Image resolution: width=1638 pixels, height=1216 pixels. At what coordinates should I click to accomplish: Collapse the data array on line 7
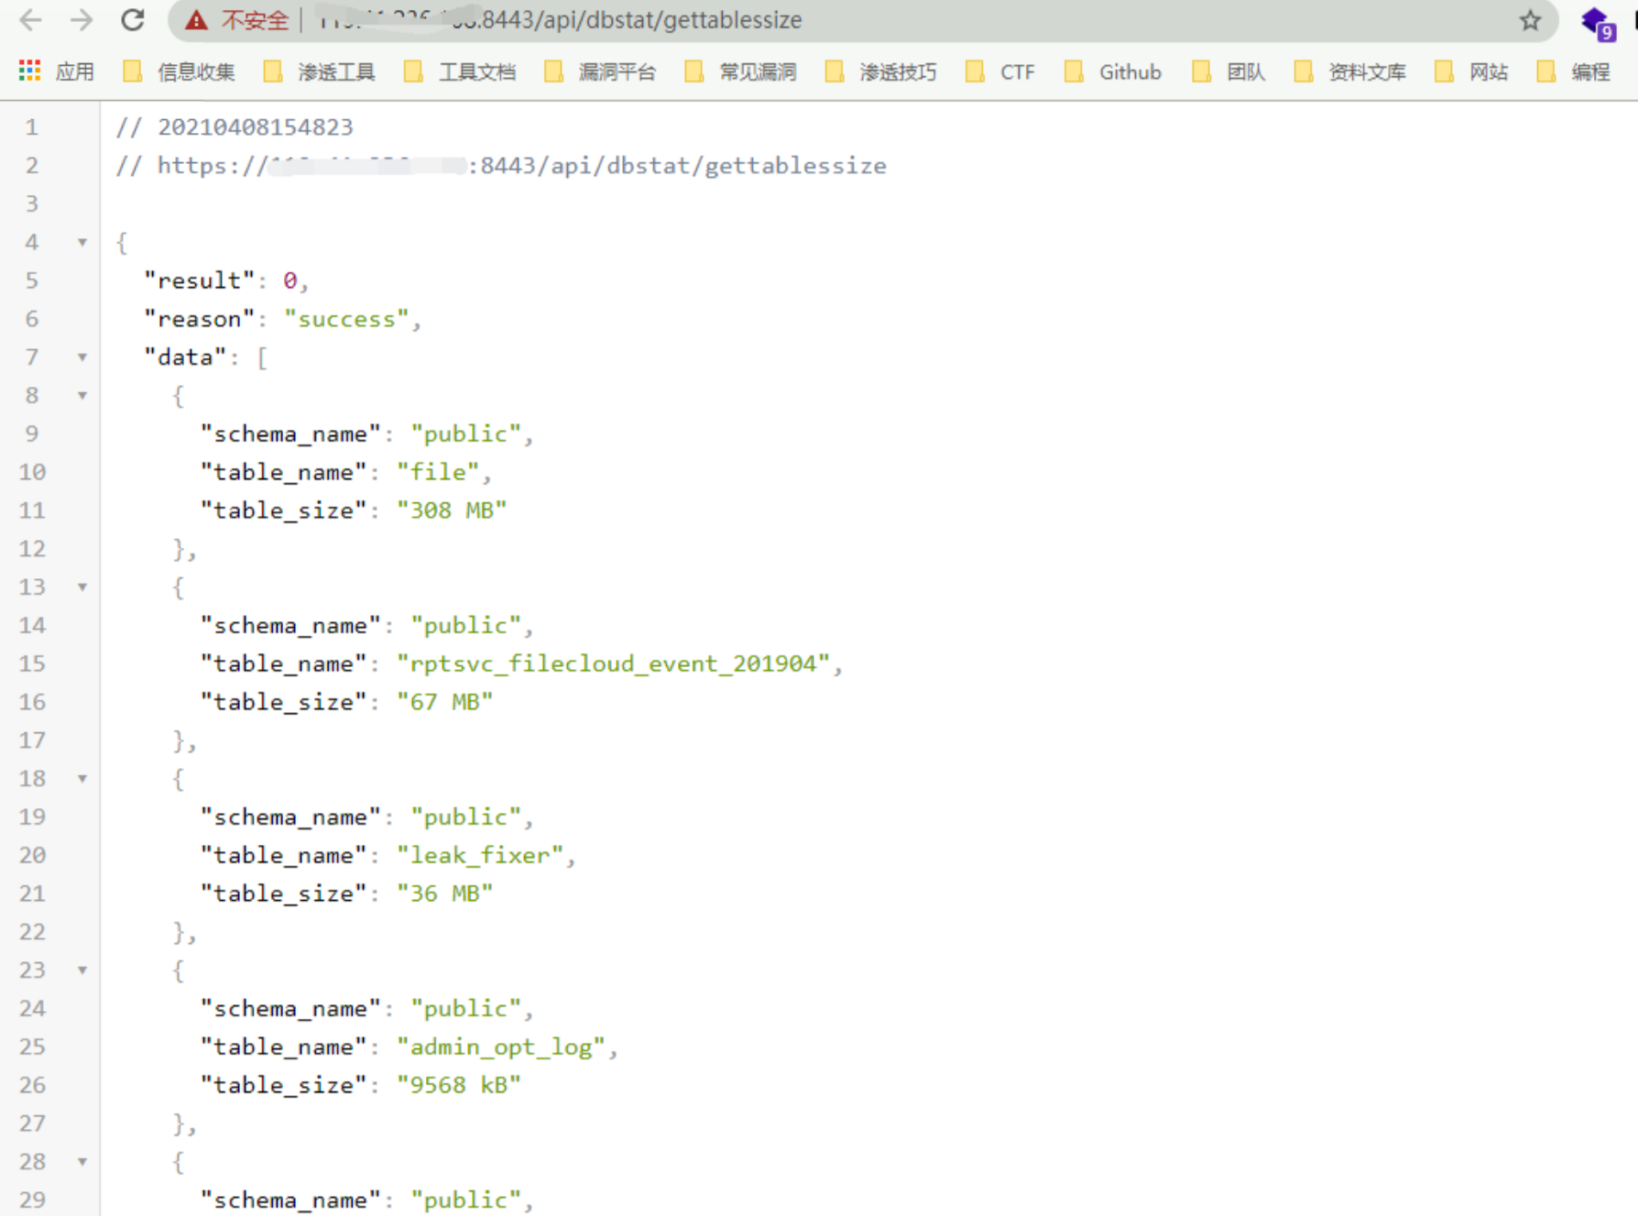point(82,357)
